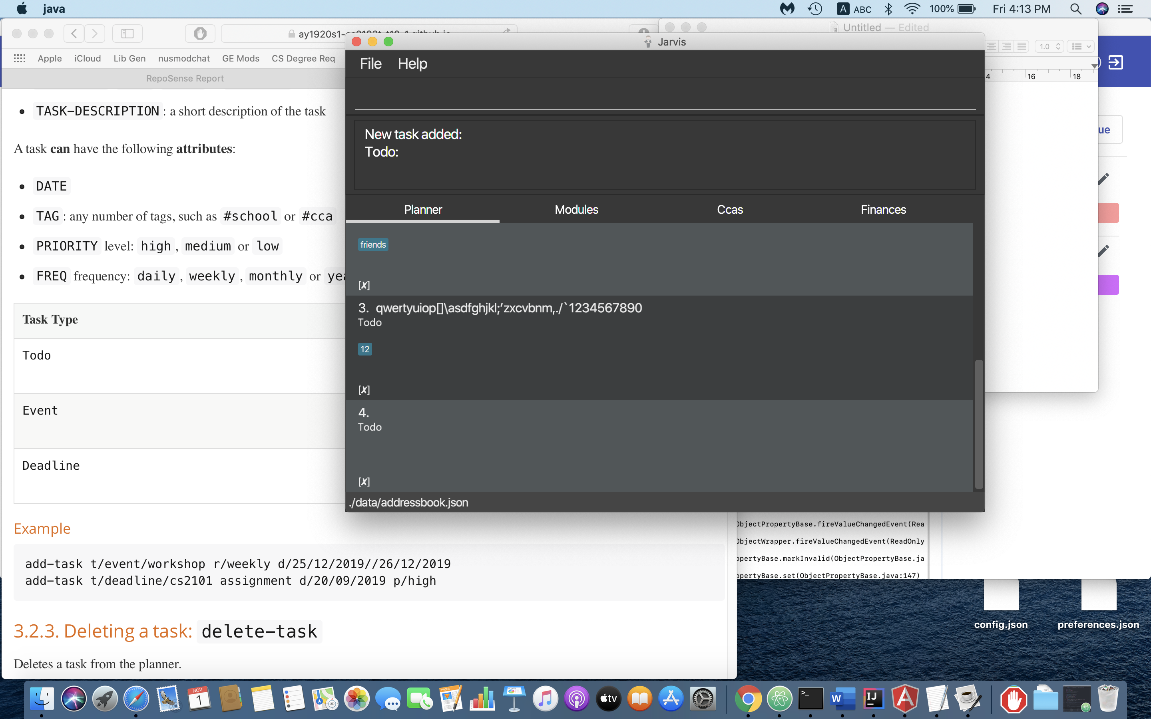Open the line spacing 1.0 stepper
The width and height of the screenshot is (1151, 719).
coord(1049,46)
